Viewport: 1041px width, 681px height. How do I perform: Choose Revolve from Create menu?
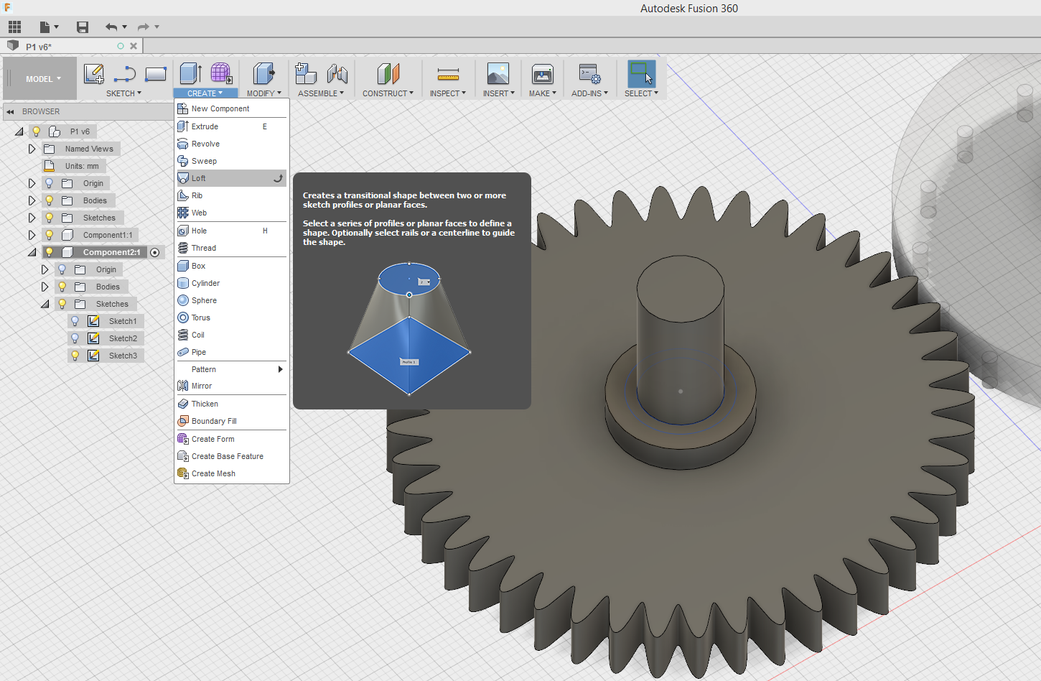click(231, 144)
